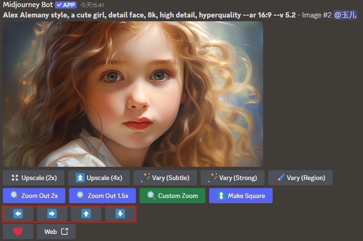363x241 pixels.
Task: Open the generated girl portrait image
Action: click(x=133, y=94)
